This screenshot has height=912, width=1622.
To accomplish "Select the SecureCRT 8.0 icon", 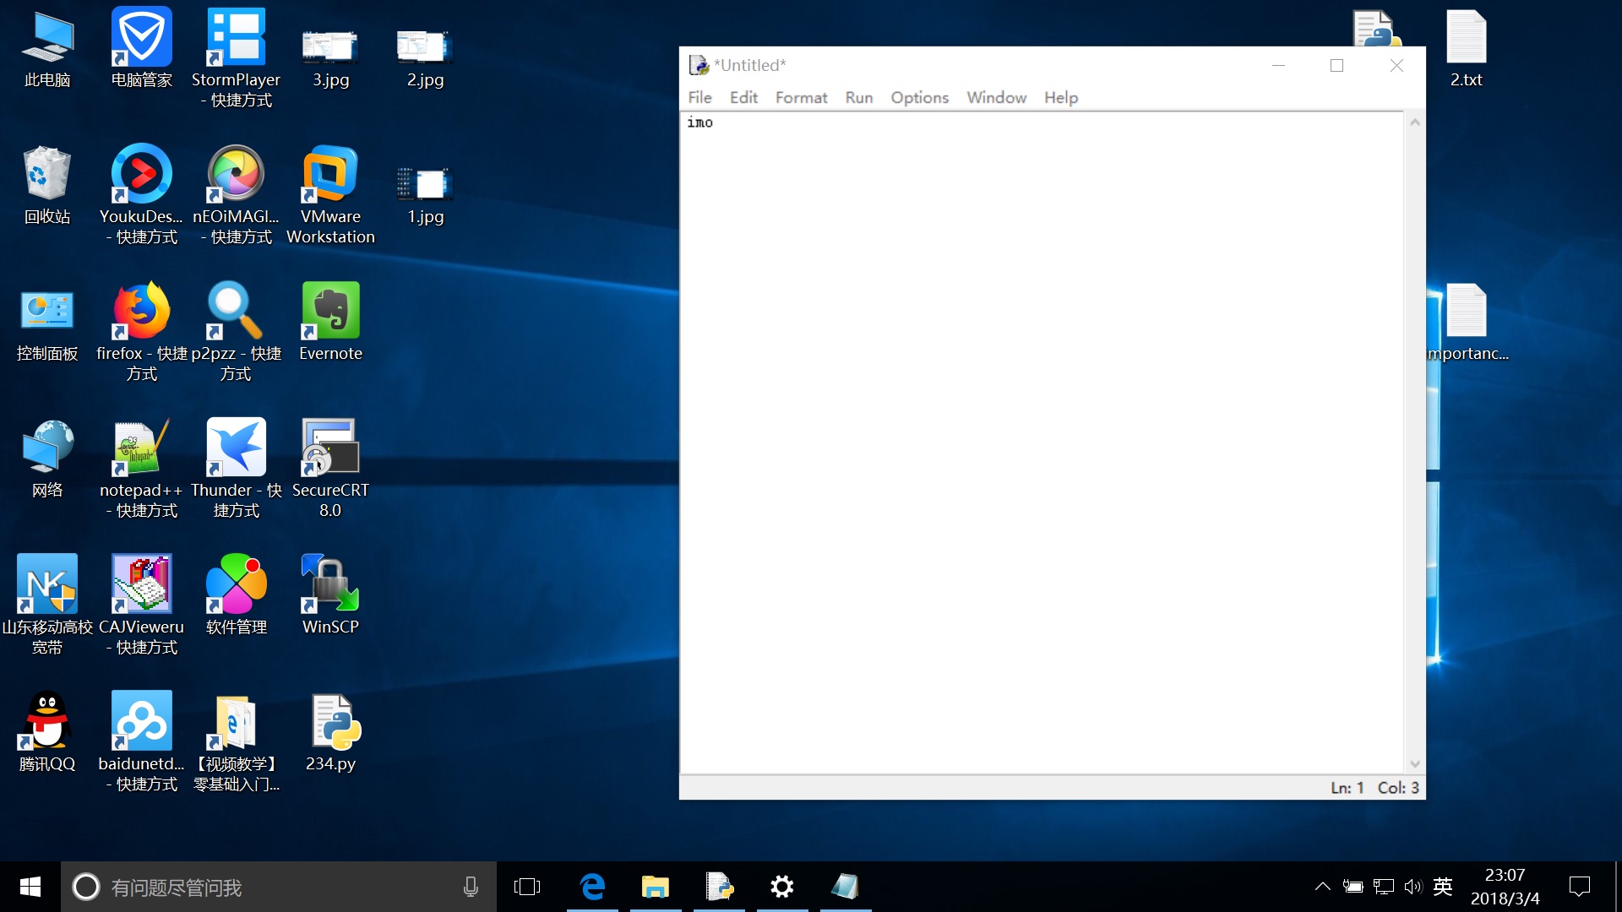I will (x=330, y=468).
